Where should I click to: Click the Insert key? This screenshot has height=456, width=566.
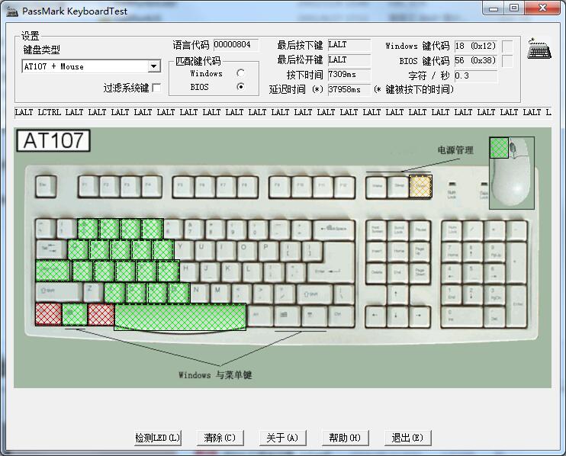[377, 252]
